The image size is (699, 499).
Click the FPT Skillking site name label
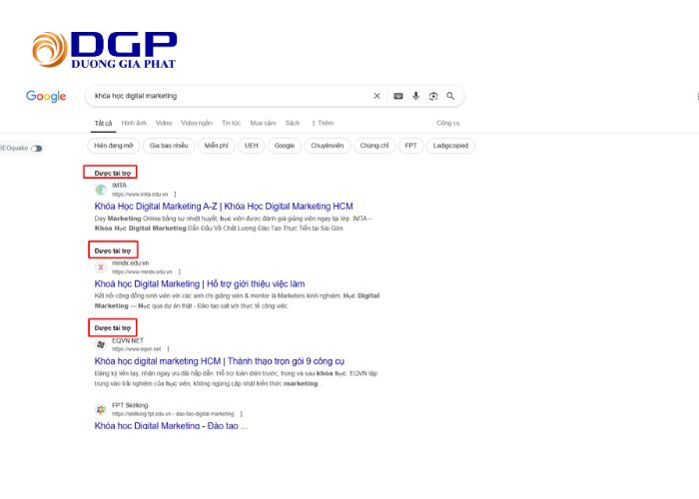(x=130, y=405)
